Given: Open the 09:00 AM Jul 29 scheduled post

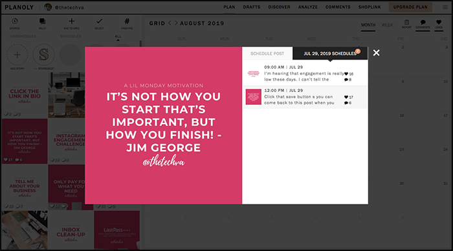Looking at the screenshot, I should [305, 74].
